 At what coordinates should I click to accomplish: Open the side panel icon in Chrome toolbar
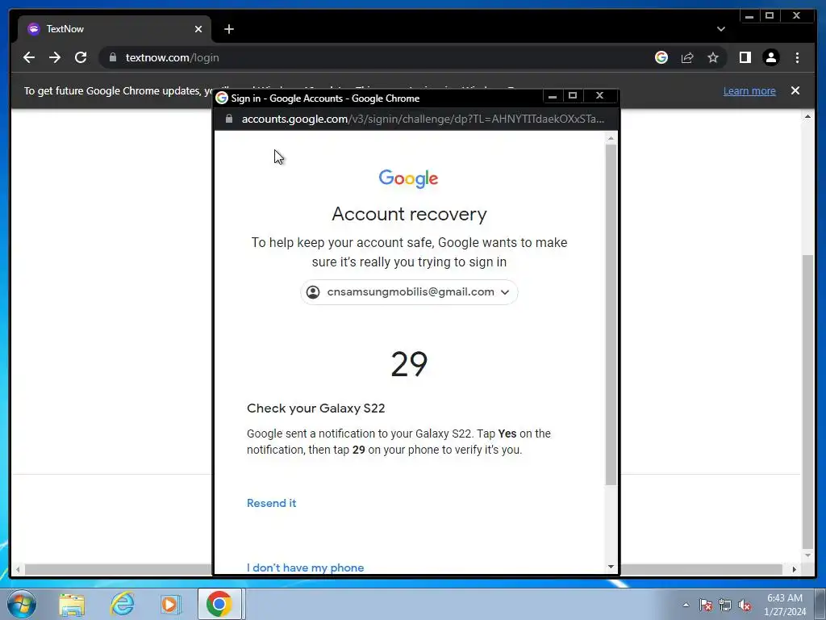(x=745, y=57)
